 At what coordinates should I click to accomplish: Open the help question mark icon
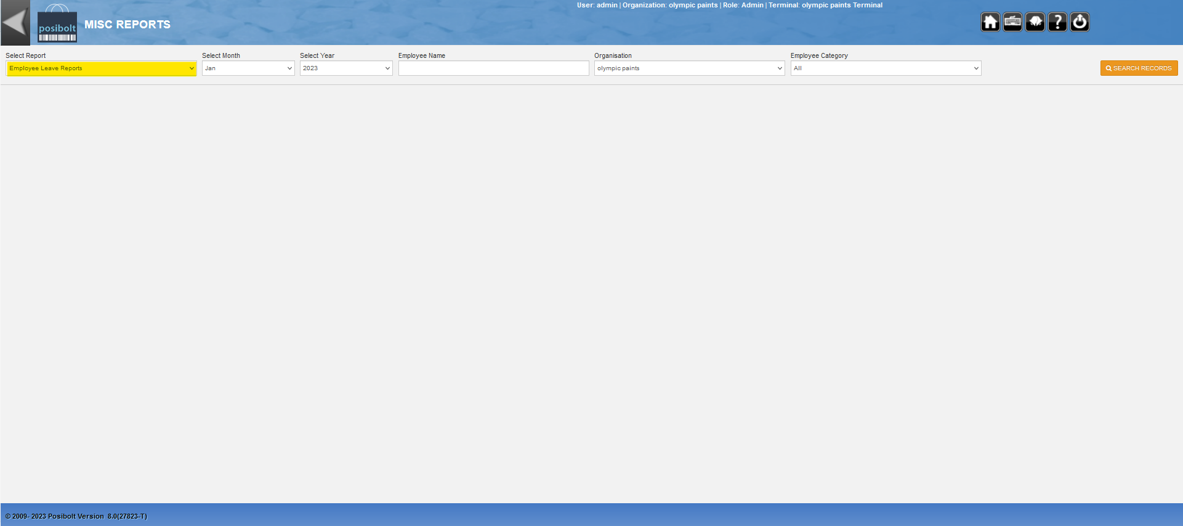(x=1057, y=22)
